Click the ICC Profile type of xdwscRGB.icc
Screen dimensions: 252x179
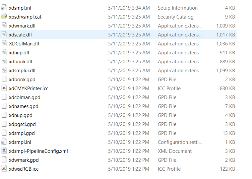click(169, 169)
